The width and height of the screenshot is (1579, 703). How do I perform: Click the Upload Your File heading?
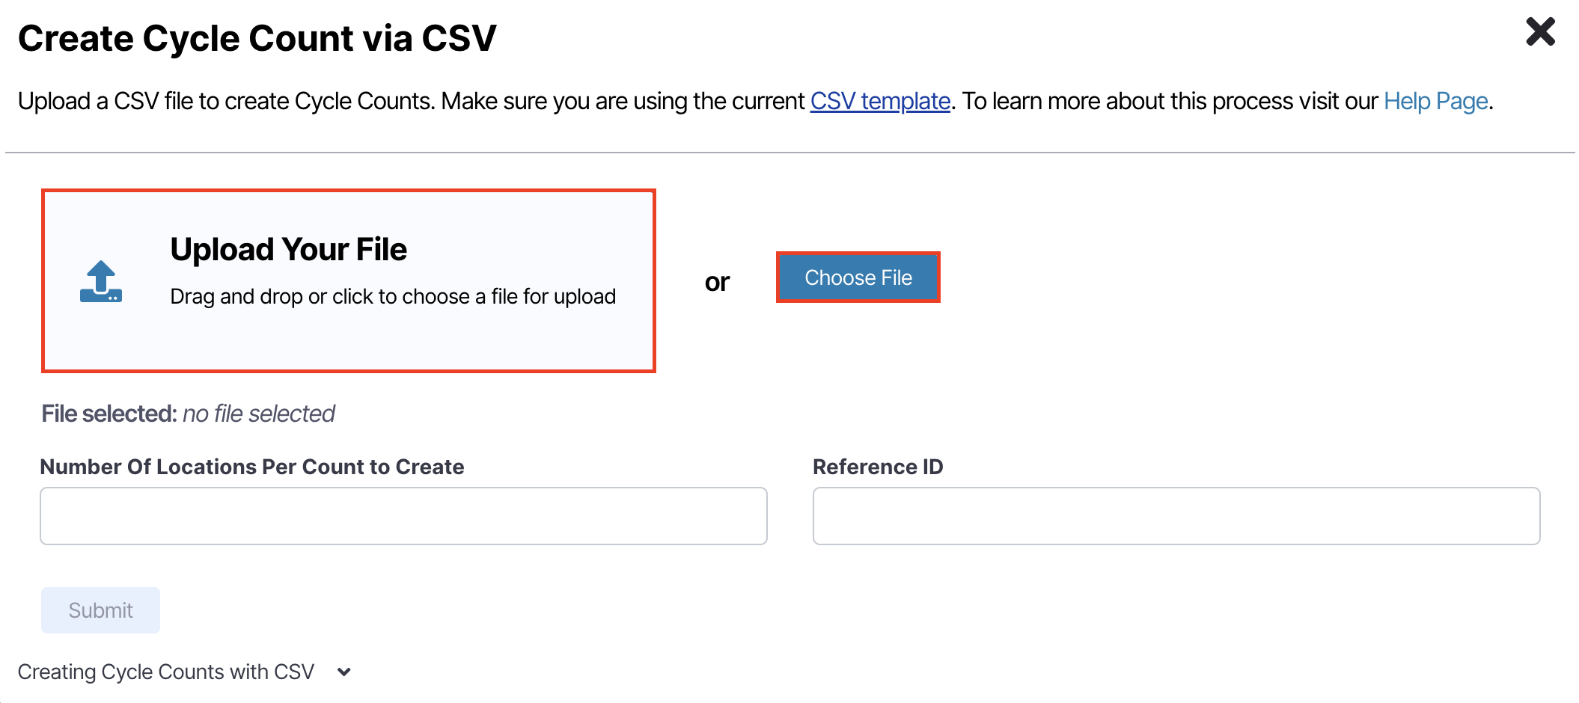point(289,249)
